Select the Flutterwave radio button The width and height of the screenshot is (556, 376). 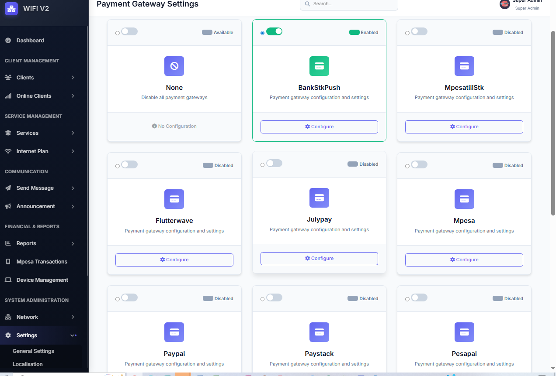pos(118,166)
